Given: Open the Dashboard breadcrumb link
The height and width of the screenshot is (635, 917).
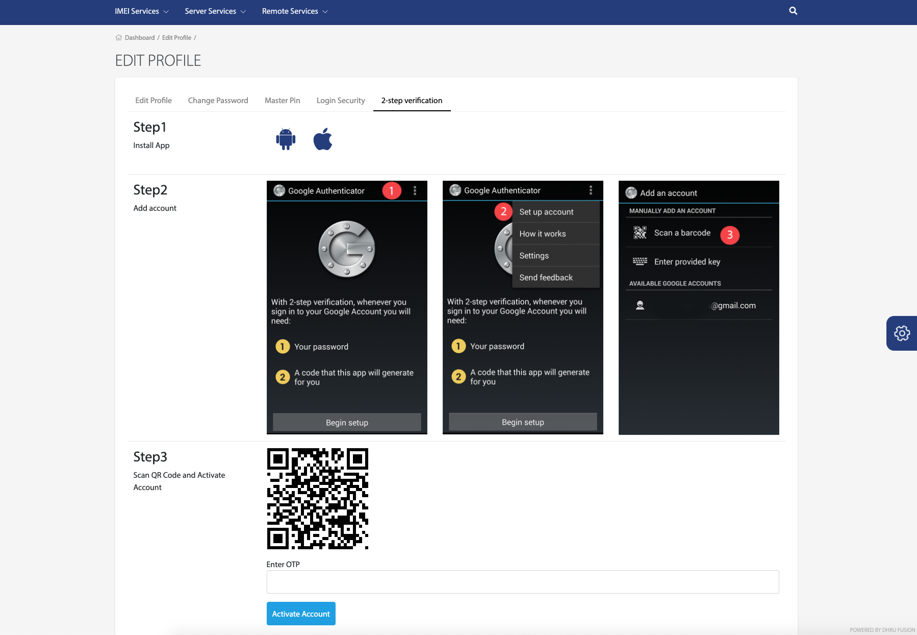Looking at the screenshot, I should (x=139, y=37).
